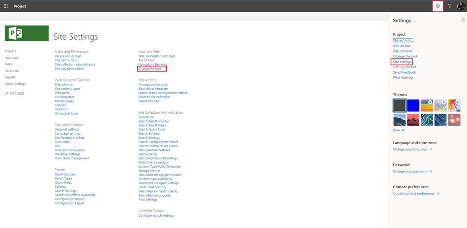
Task: Go to Approvals in left navigation
Action: tap(12, 58)
